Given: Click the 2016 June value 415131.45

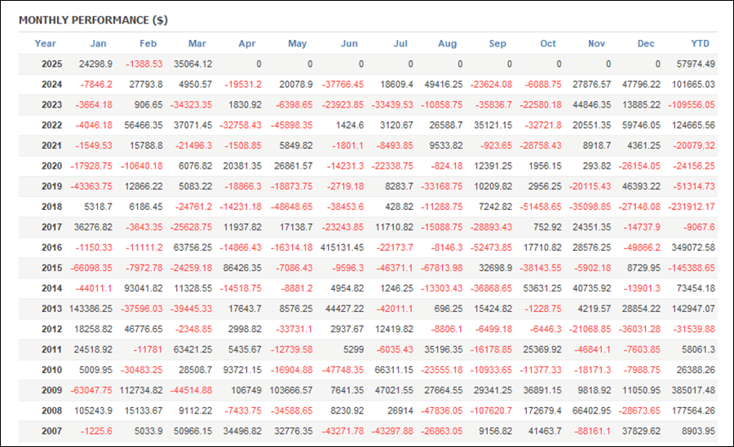Looking at the screenshot, I should pos(343,248).
